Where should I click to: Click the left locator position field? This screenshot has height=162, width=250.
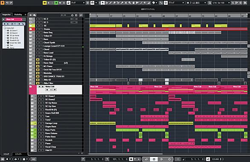click(95, 159)
